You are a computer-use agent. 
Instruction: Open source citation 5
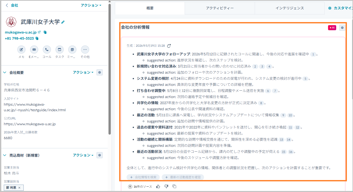point(305,78)
